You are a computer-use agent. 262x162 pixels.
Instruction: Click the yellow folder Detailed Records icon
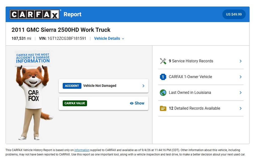[163, 108]
